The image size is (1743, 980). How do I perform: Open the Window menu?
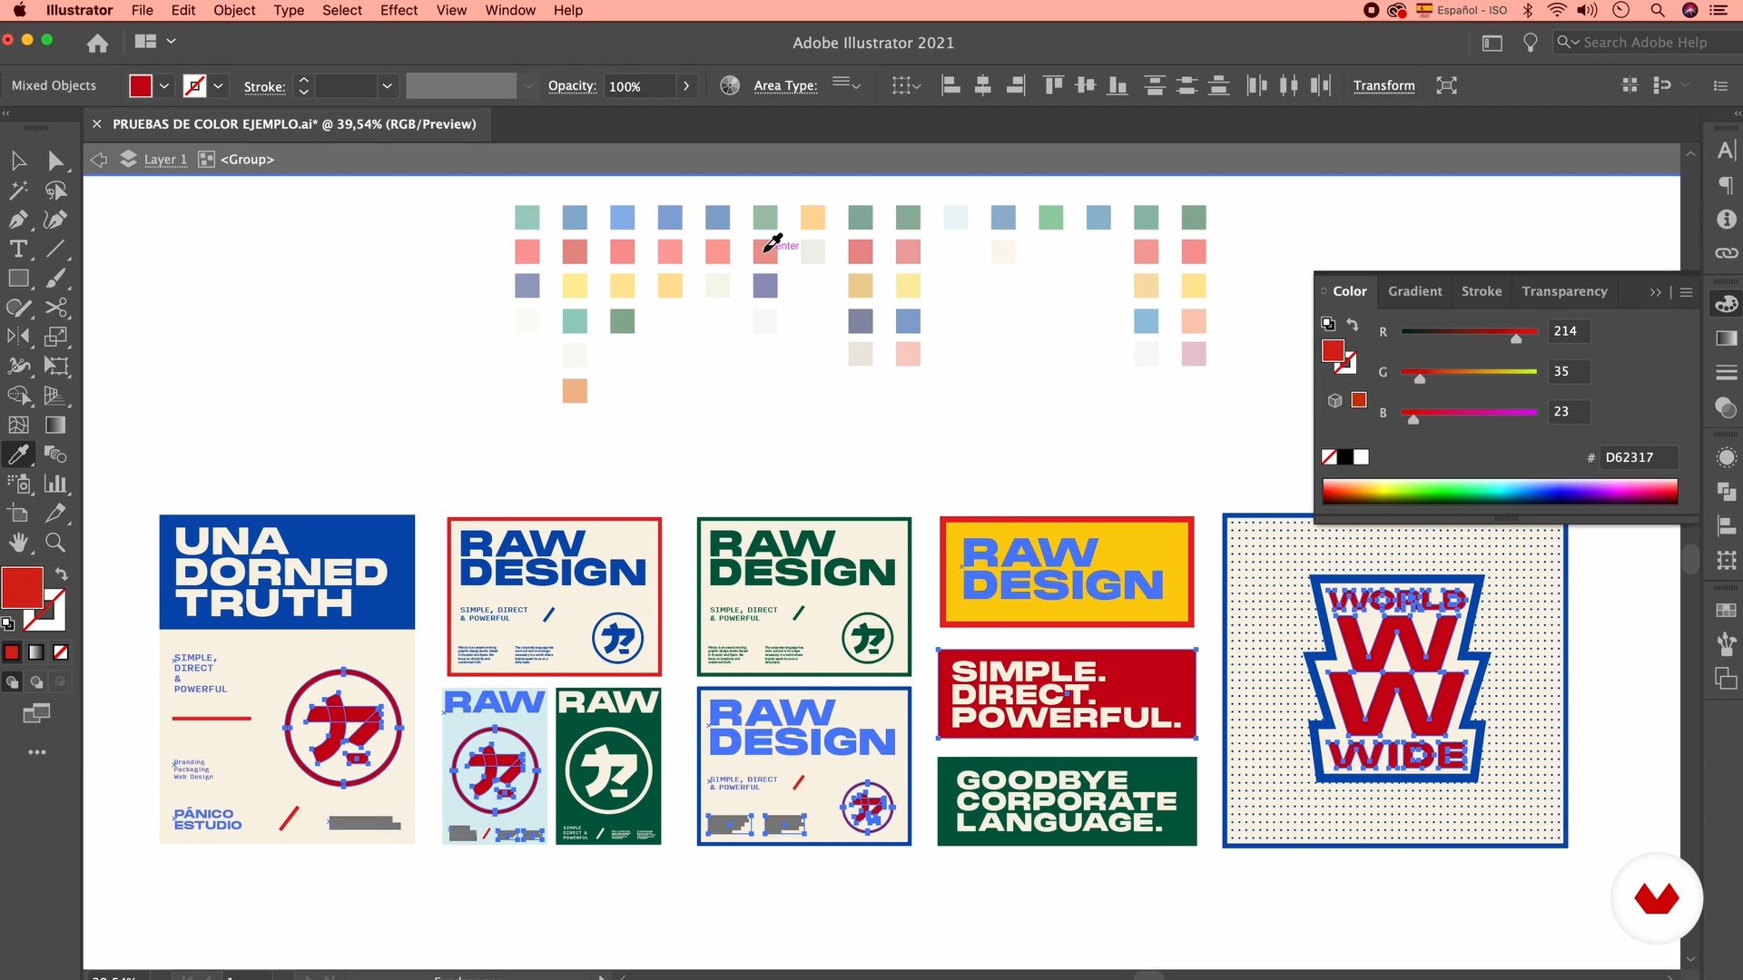(510, 10)
